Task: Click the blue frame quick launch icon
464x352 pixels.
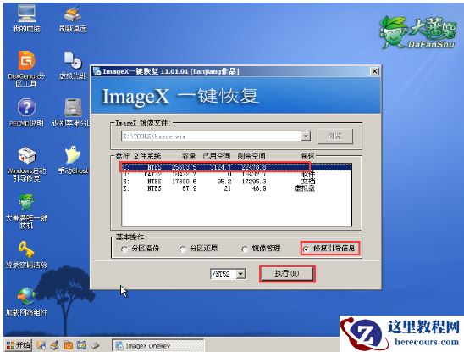Action: 81,345
